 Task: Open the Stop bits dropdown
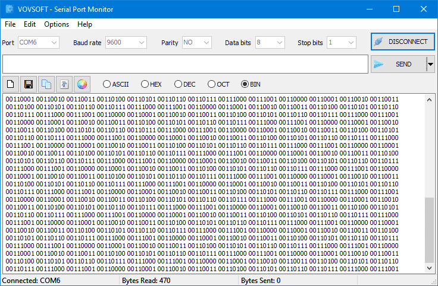(342, 43)
